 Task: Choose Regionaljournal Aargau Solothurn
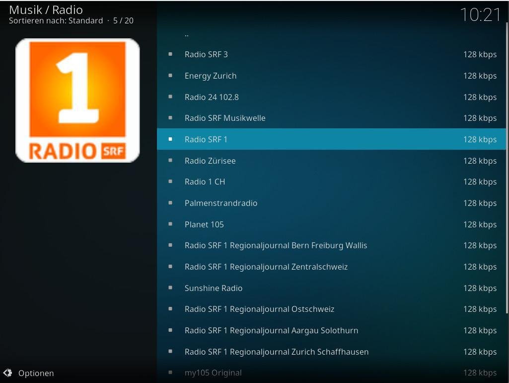[x=331, y=331]
